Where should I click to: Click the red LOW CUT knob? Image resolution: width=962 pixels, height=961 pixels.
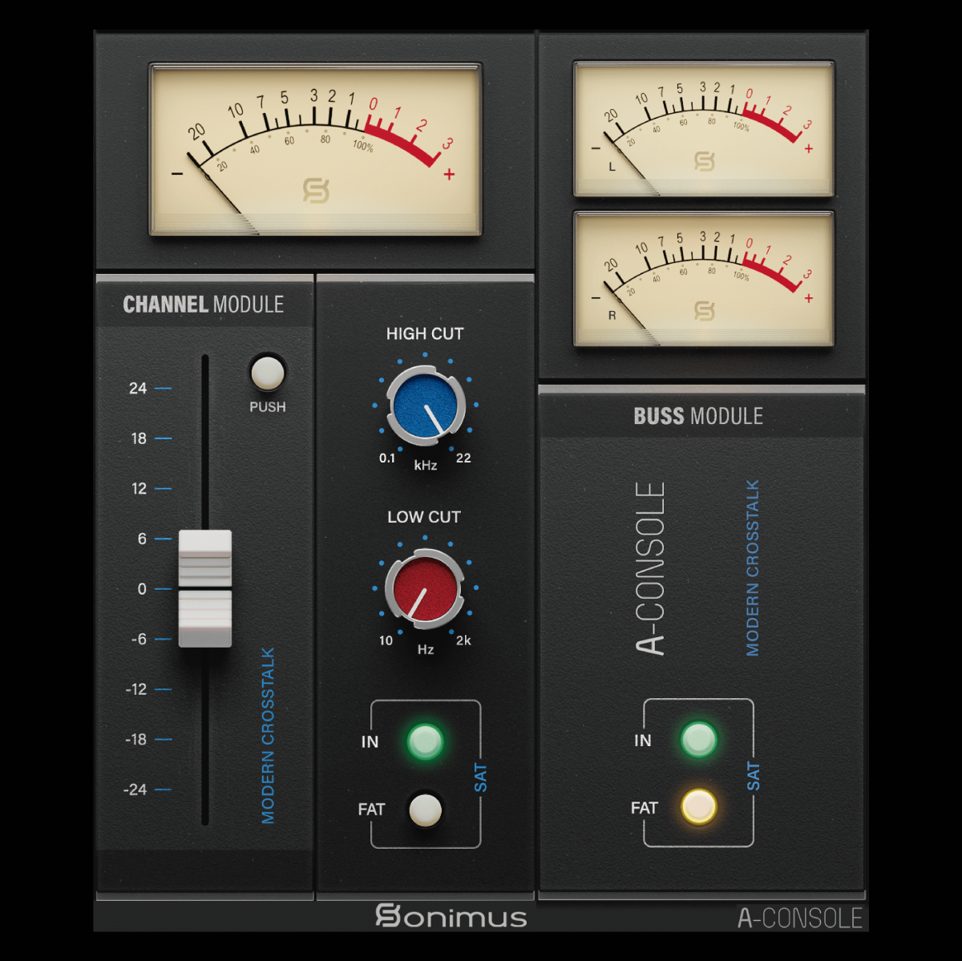coord(425,589)
